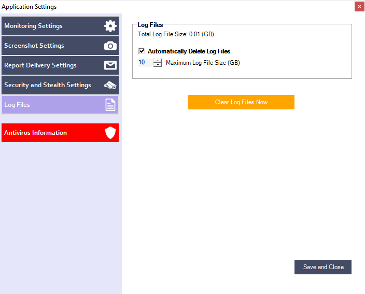This screenshot has width=365, height=294.
Task: Select the Log Files label in the sidebar
Action: click(17, 105)
